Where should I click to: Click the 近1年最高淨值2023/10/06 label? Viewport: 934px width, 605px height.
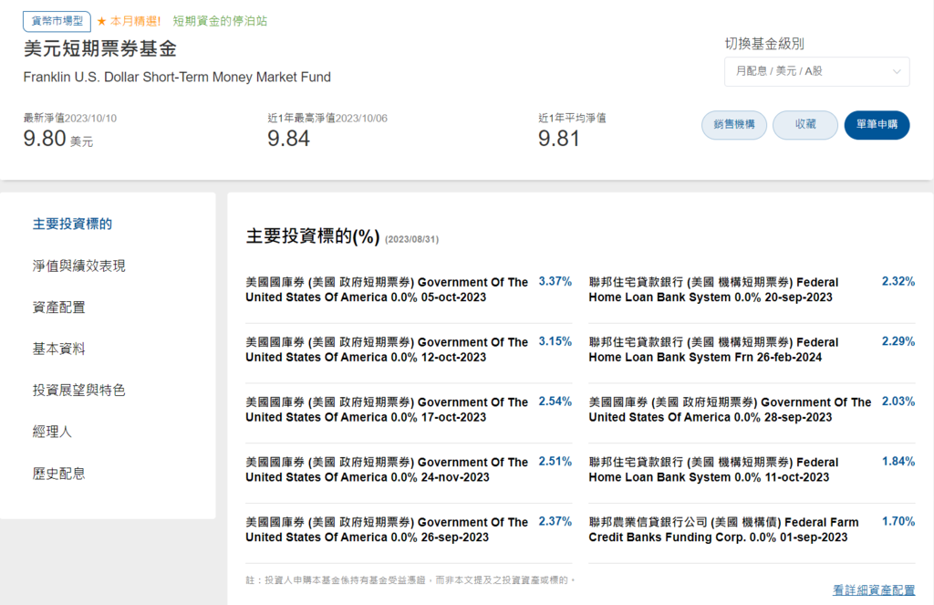[x=327, y=118]
